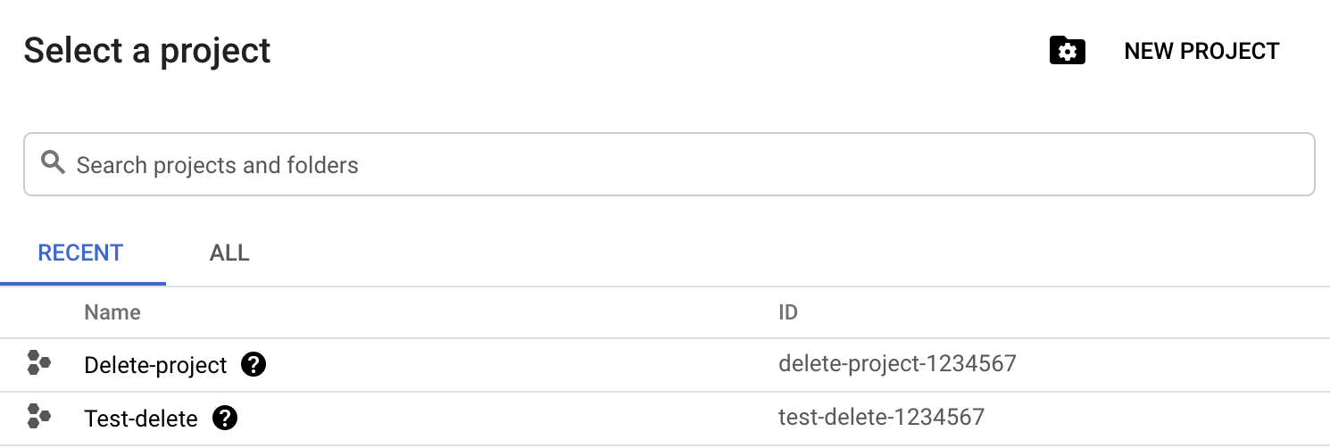Click the NEW PROJECT button
This screenshot has height=448, width=1330.
coord(1201,51)
